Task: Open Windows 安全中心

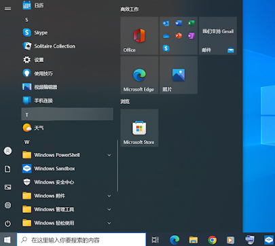Action: [x=67, y=182]
